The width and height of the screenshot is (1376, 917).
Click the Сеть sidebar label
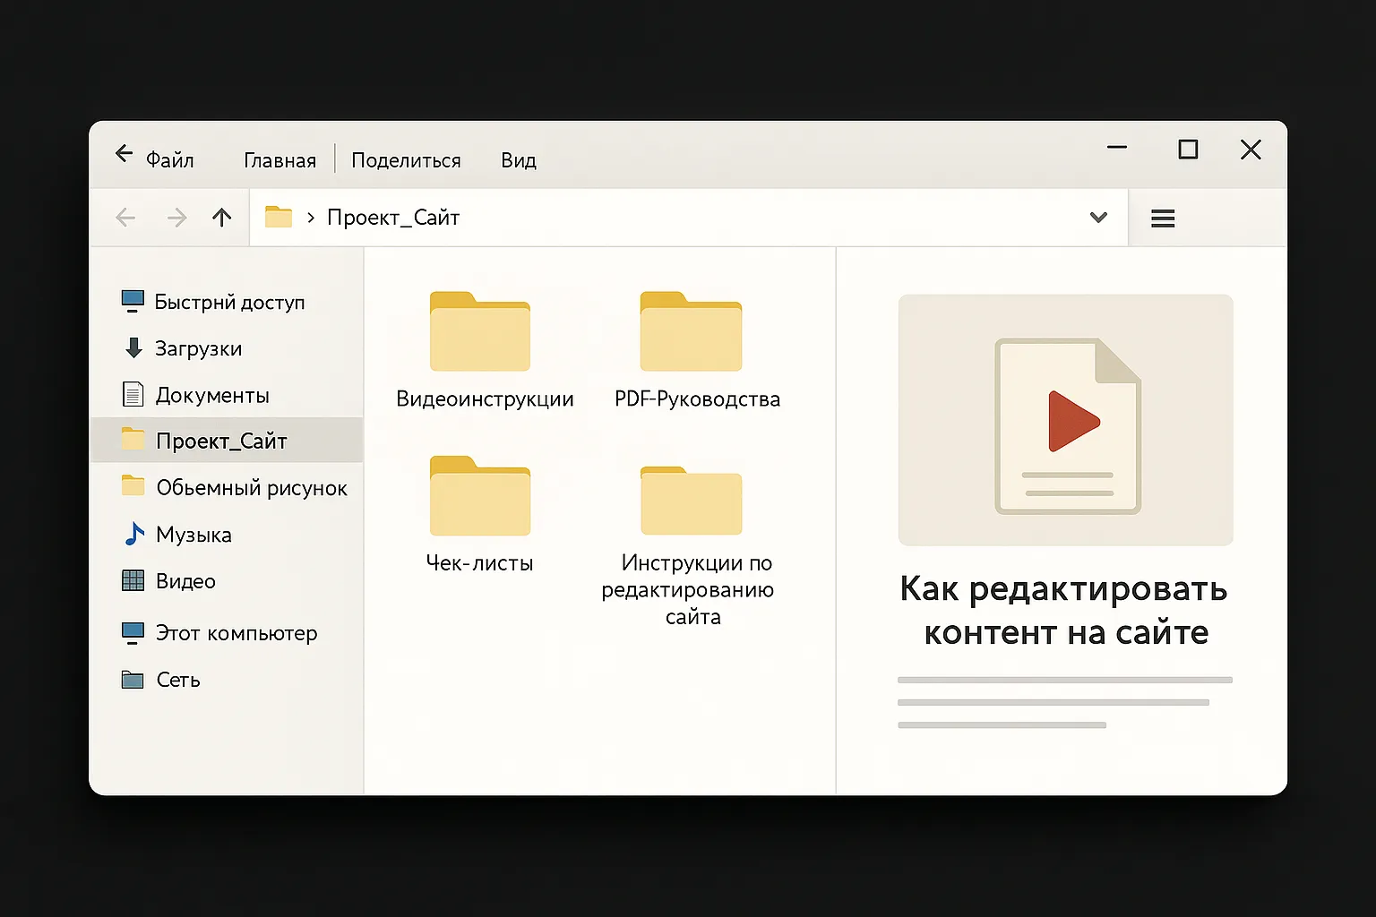pyautogui.click(x=178, y=680)
